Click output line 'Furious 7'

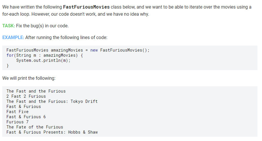click(x=17, y=122)
